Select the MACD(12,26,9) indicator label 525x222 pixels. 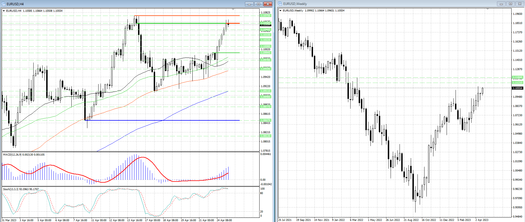pyautogui.click(x=24, y=155)
